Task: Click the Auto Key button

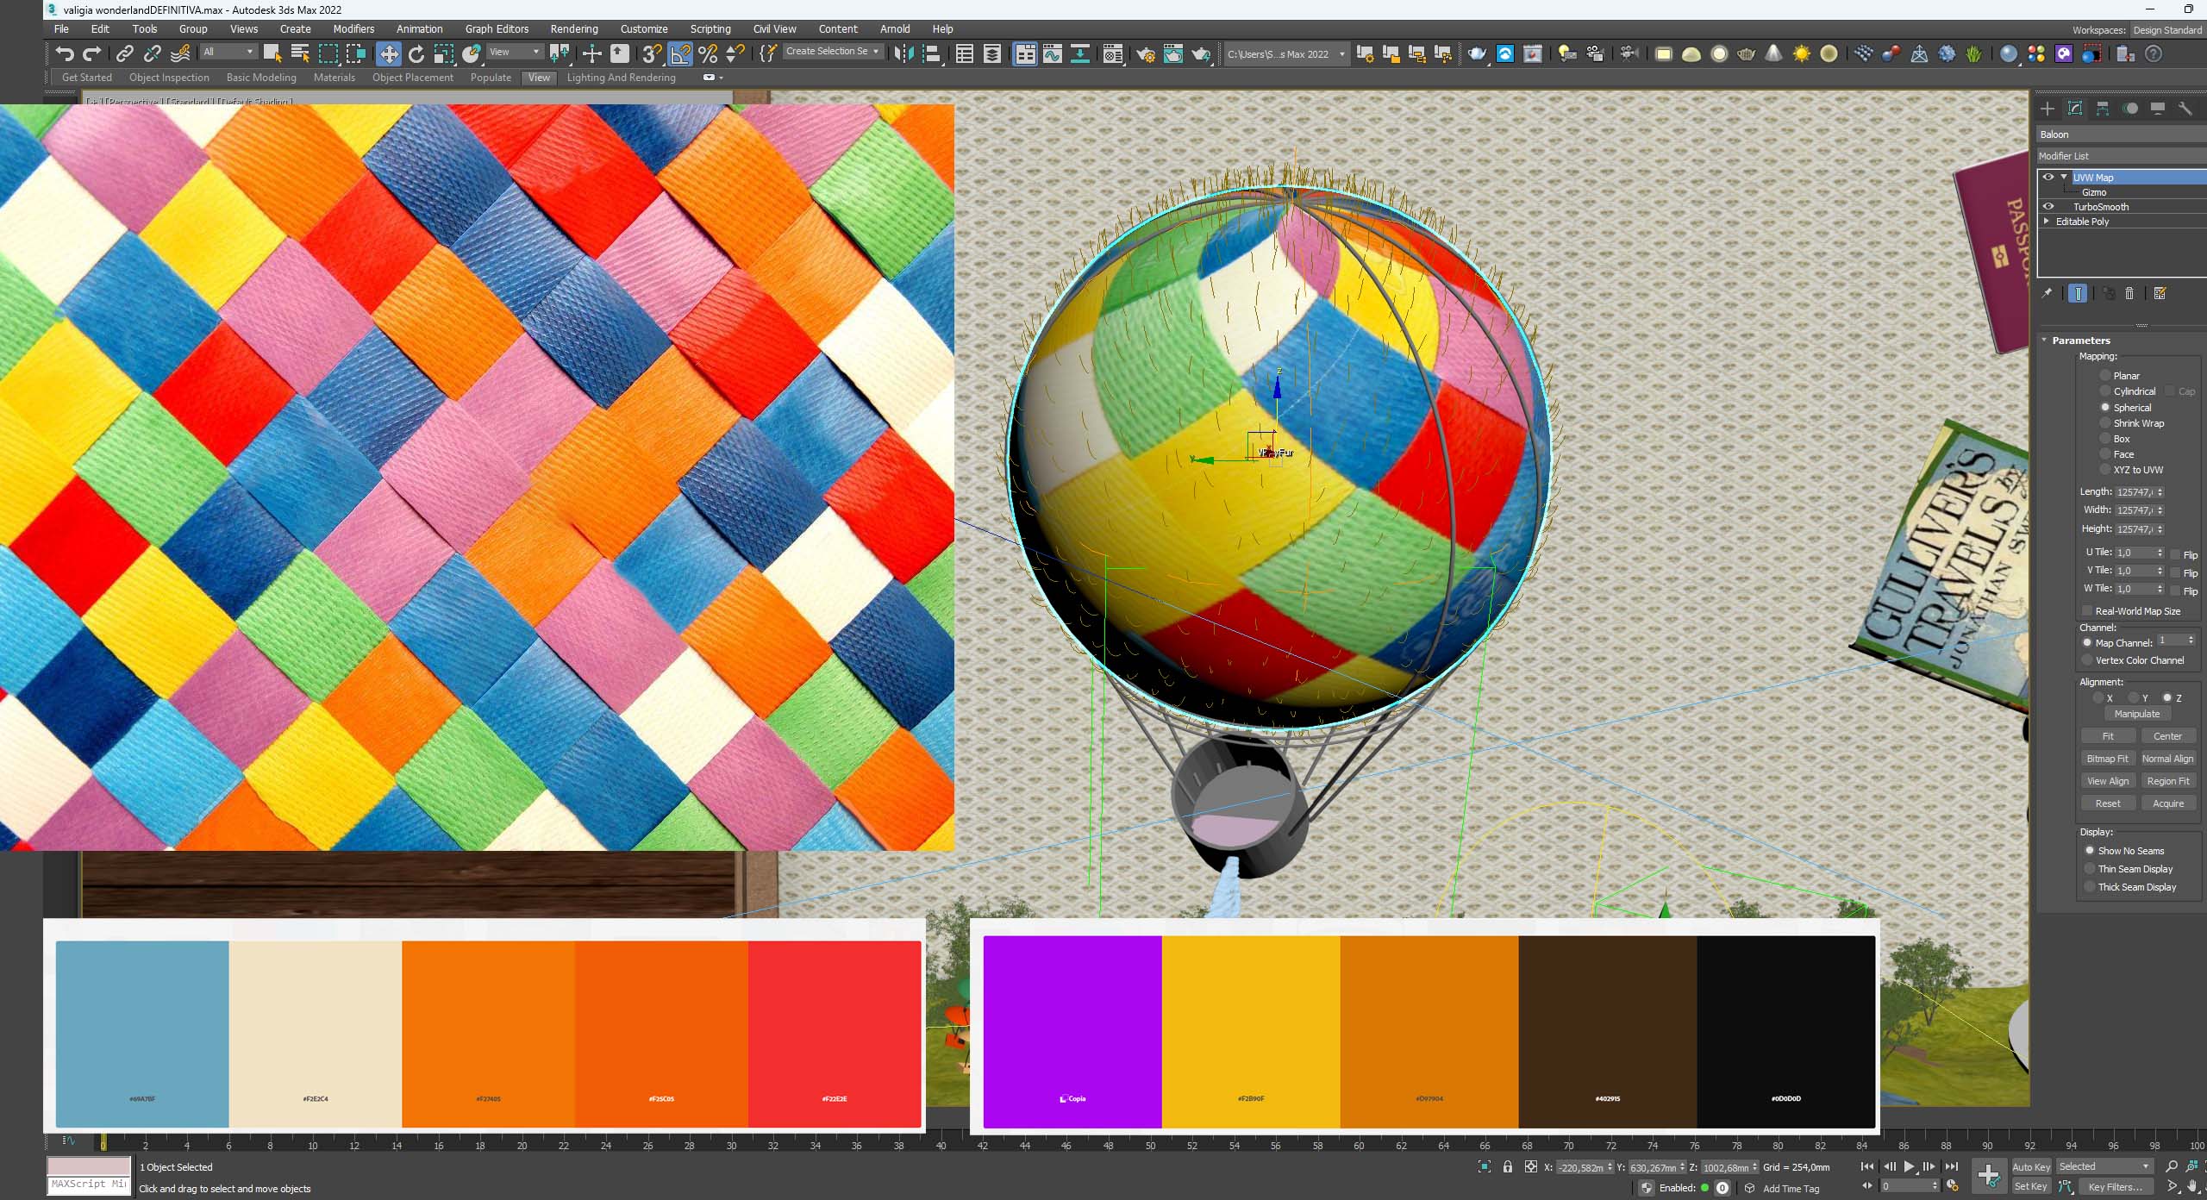Action: 2031,1167
